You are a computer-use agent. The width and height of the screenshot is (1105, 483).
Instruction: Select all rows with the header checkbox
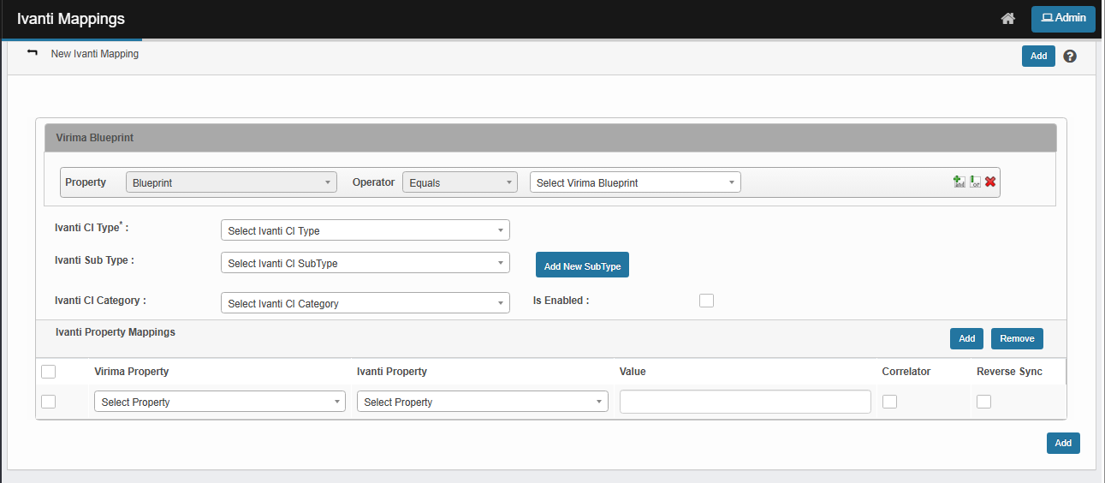click(x=49, y=372)
